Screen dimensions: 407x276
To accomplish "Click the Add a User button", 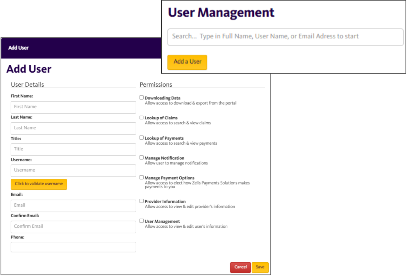I will coord(187,62).
